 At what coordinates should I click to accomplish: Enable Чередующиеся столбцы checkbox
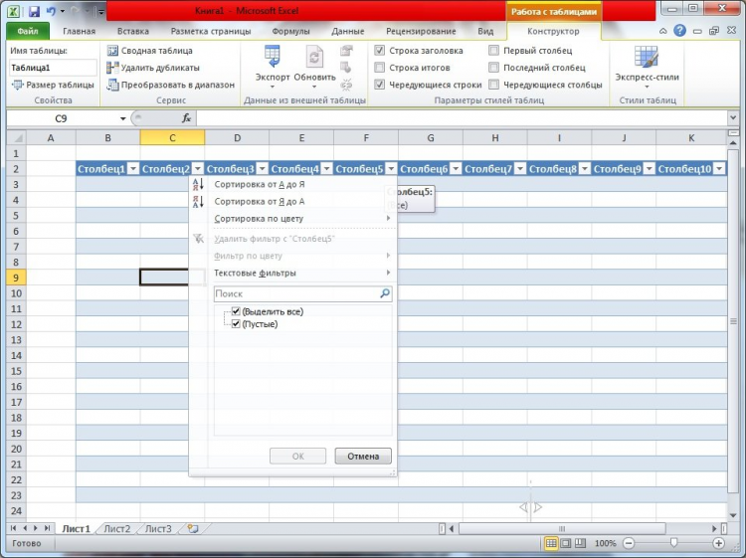point(493,85)
